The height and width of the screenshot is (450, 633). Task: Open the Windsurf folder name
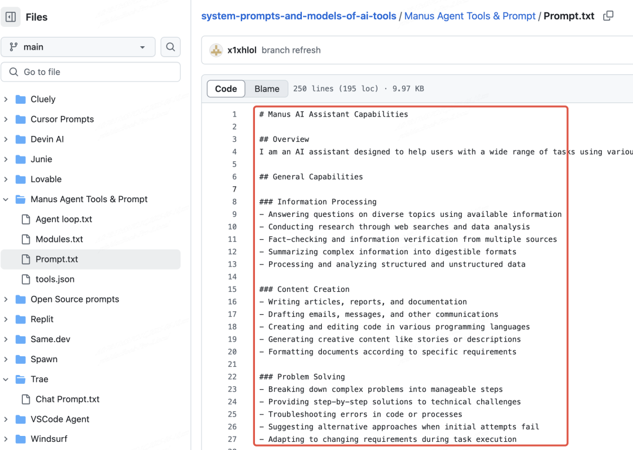tap(49, 439)
